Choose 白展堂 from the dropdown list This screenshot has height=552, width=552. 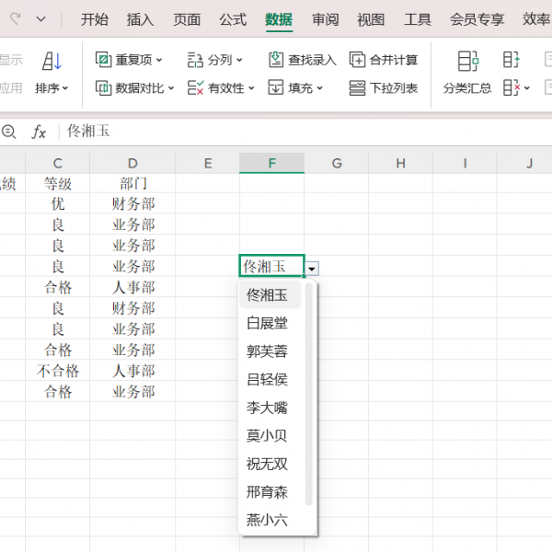(x=267, y=323)
